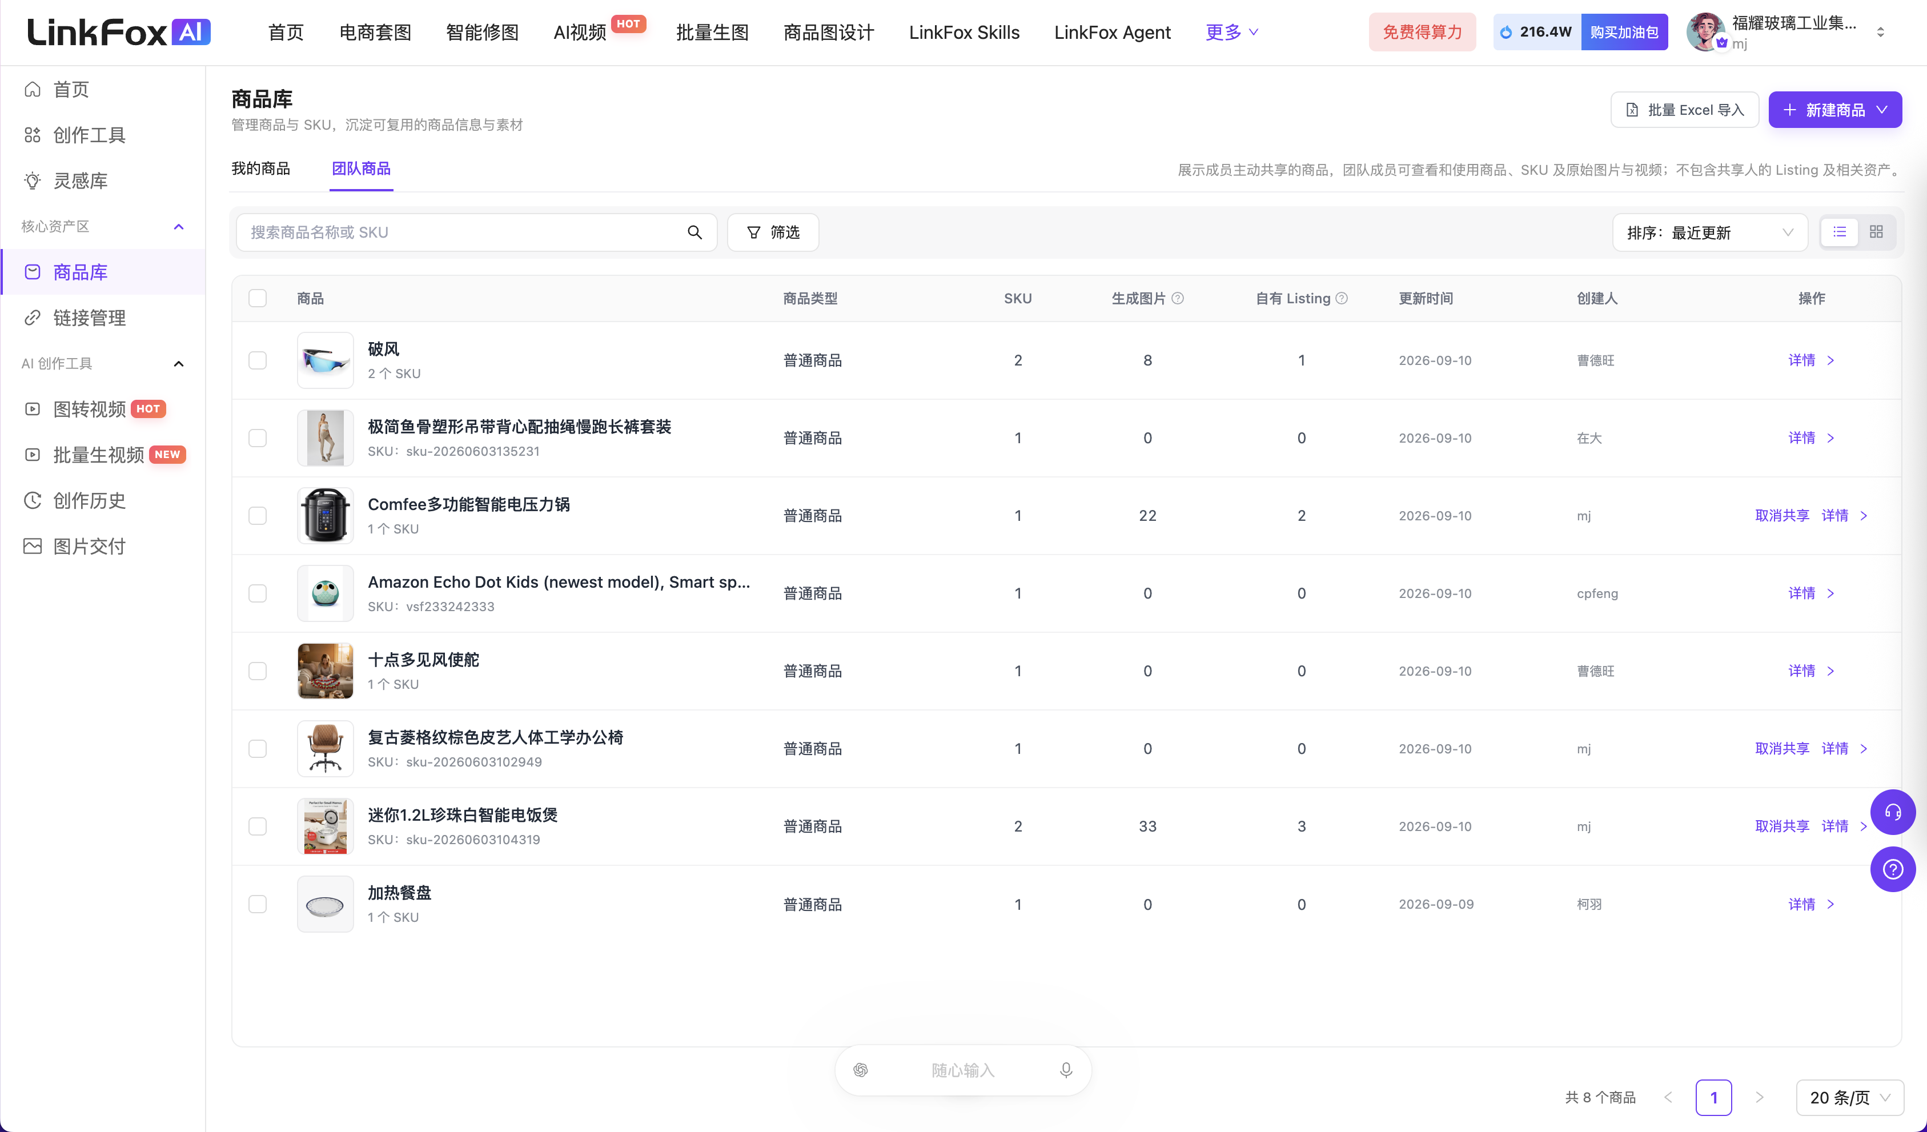This screenshot has height=1132, width=1927.
Task: Open AI视频 in top navigation
Action: click(580, 32)
